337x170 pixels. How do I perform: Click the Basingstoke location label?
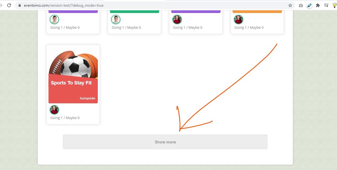click(x=87, y=98)
